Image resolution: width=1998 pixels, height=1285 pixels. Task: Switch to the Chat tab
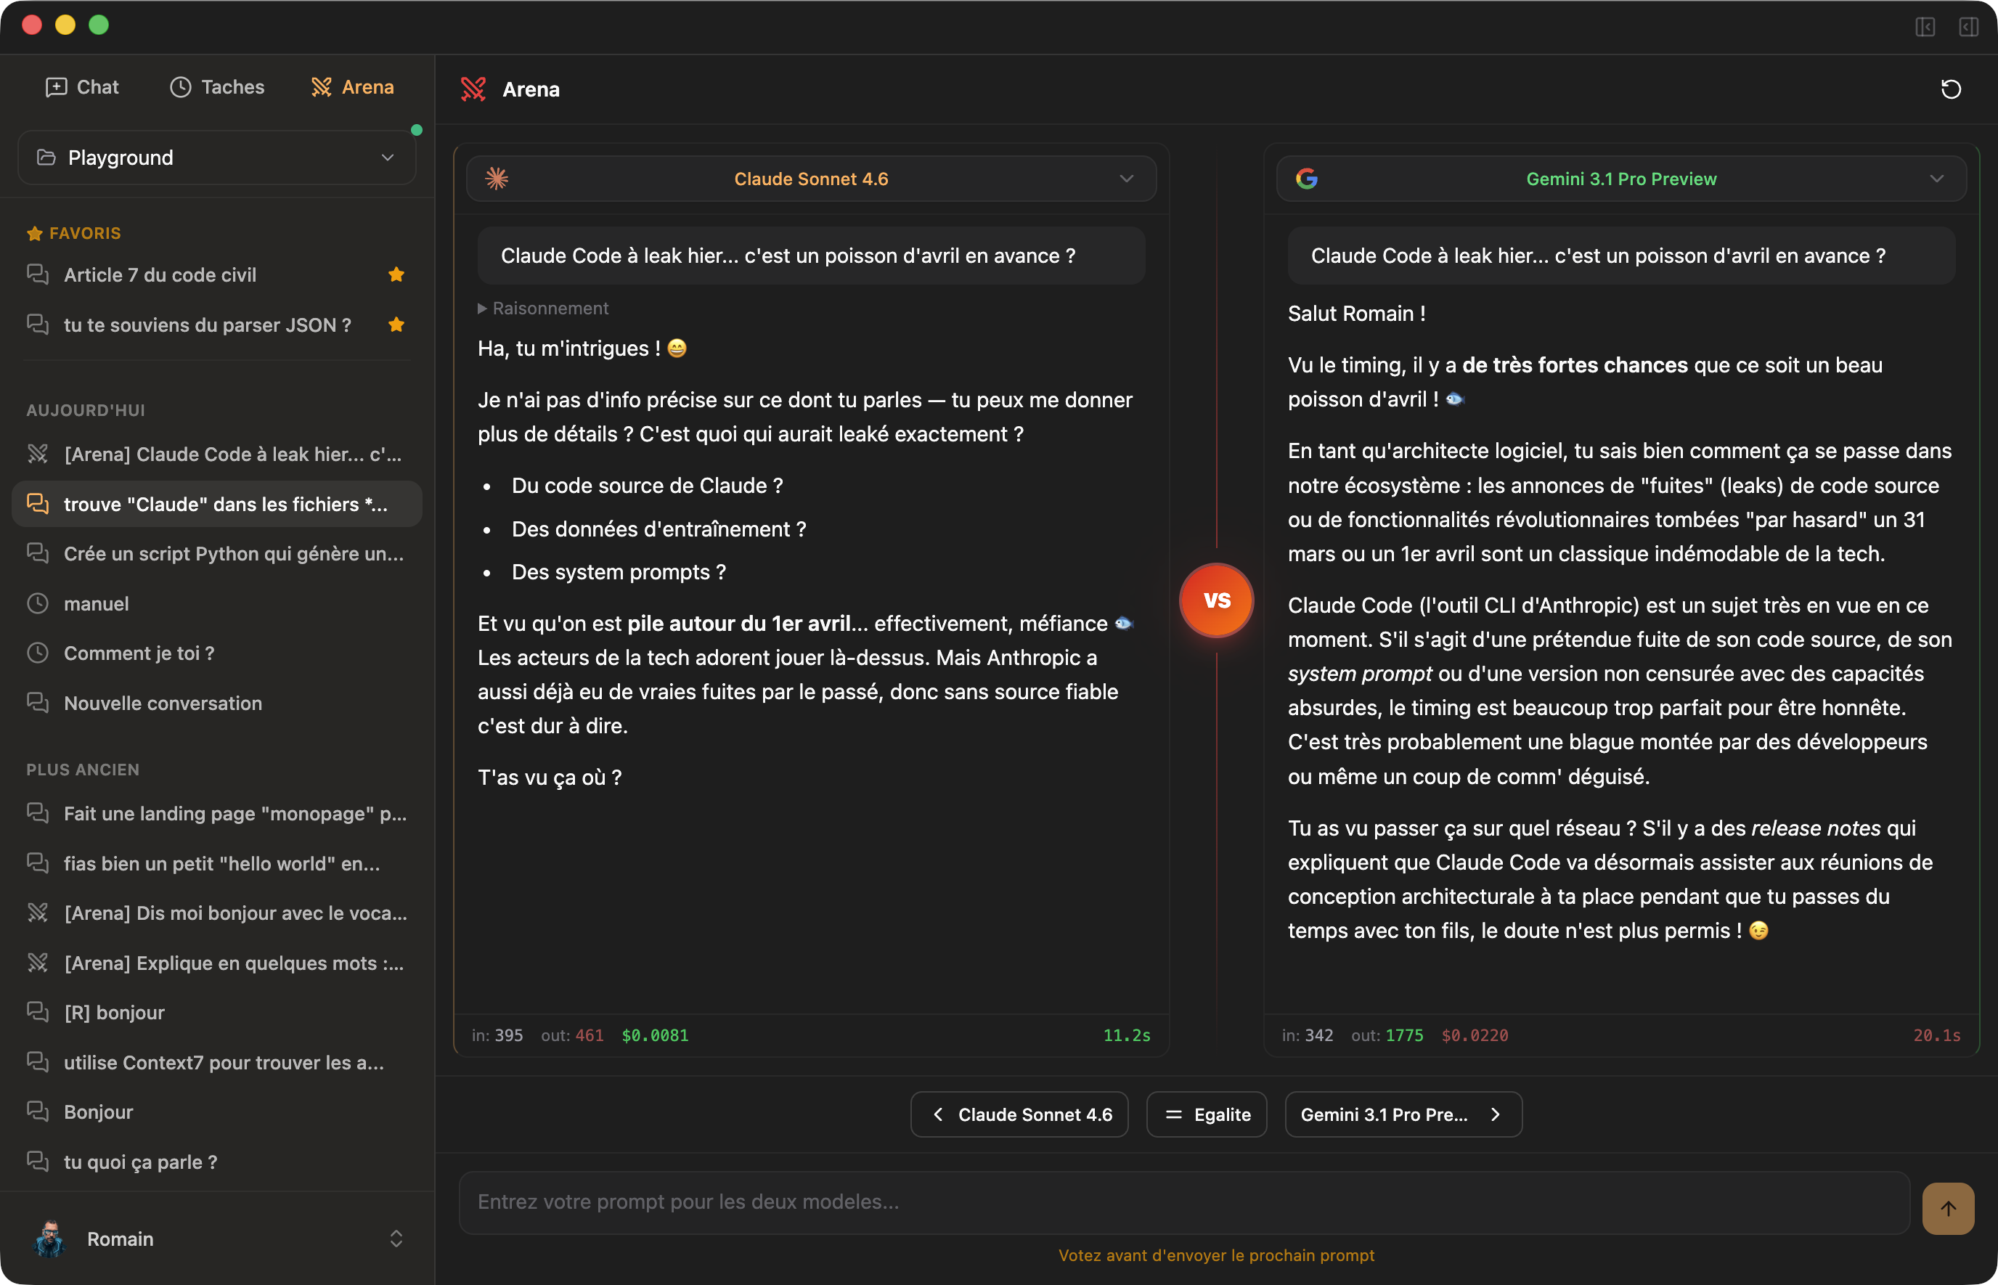click(x=82, y=87)
